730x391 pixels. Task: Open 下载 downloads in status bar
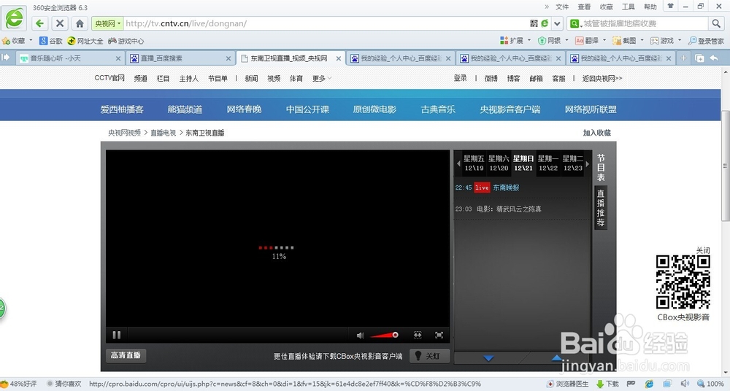(x=607, y=384)
